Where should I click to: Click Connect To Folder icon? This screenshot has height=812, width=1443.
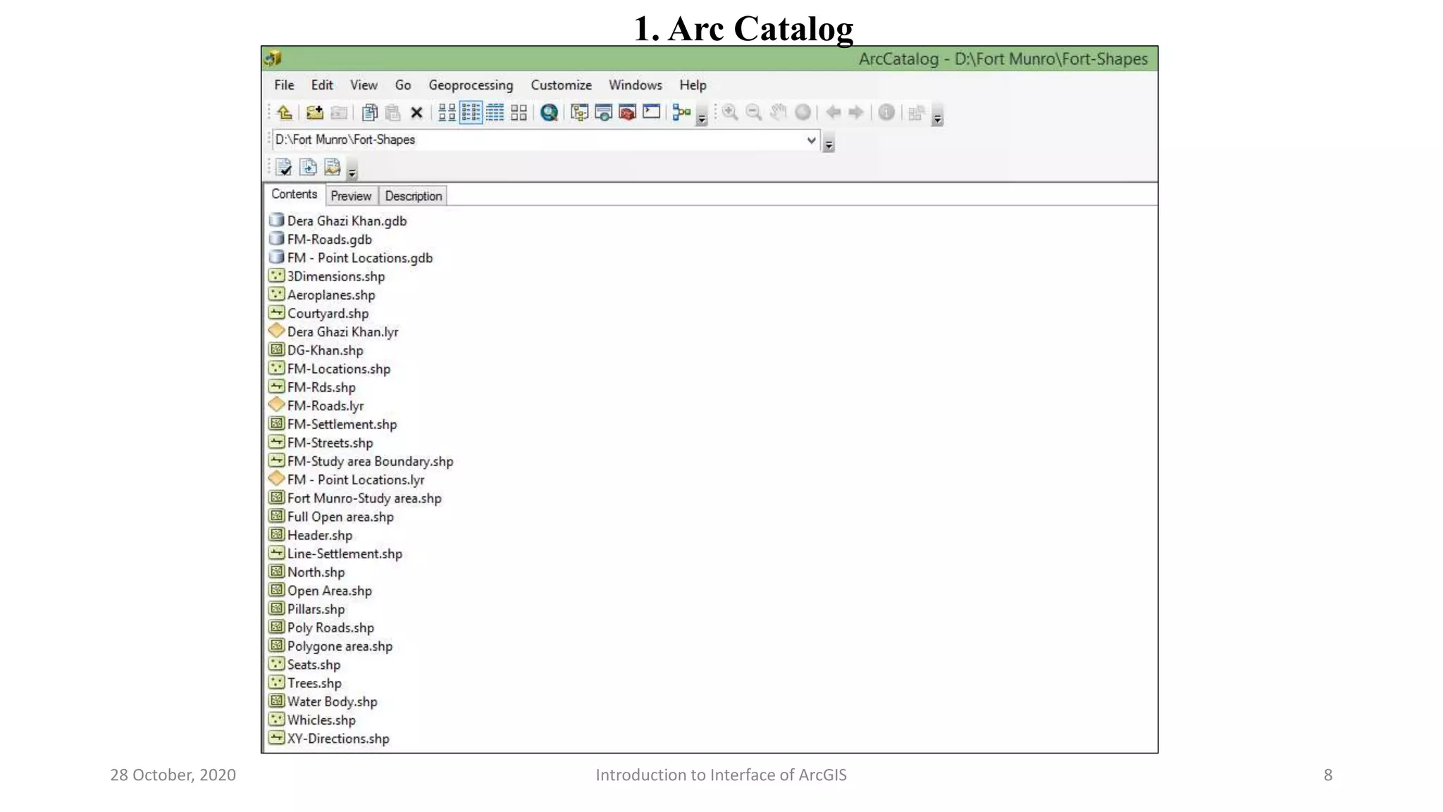[314, 112]
